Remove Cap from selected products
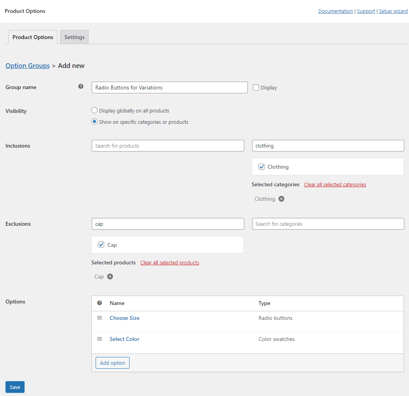Viewport: 409px width, 396px height. pos(110,276)
